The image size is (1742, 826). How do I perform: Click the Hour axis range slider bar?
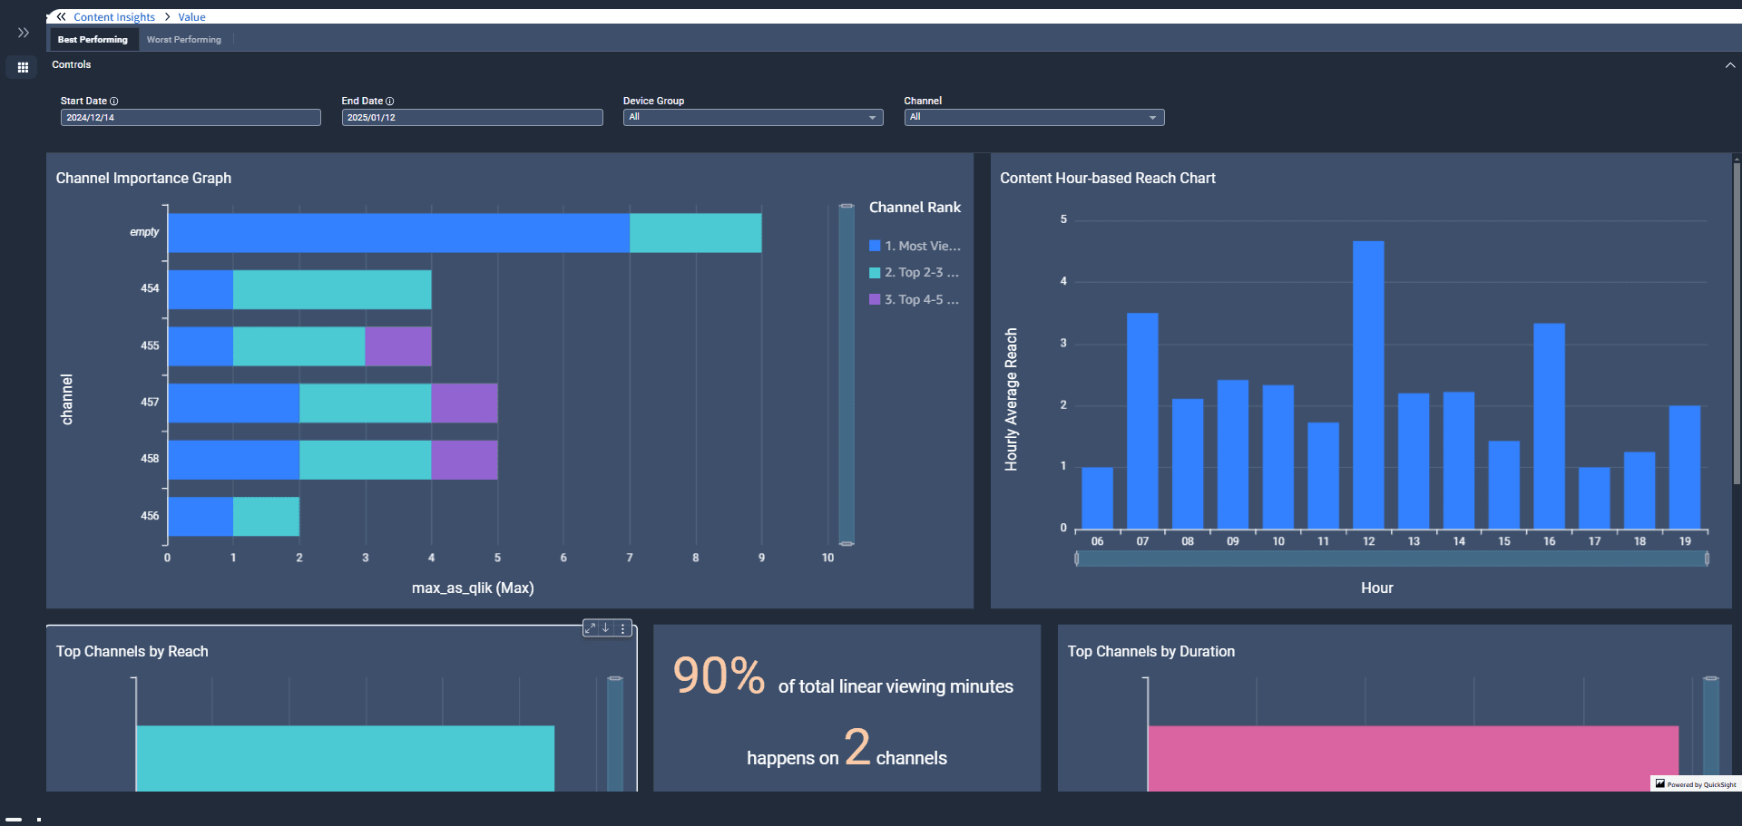[x=1391, y=559]
